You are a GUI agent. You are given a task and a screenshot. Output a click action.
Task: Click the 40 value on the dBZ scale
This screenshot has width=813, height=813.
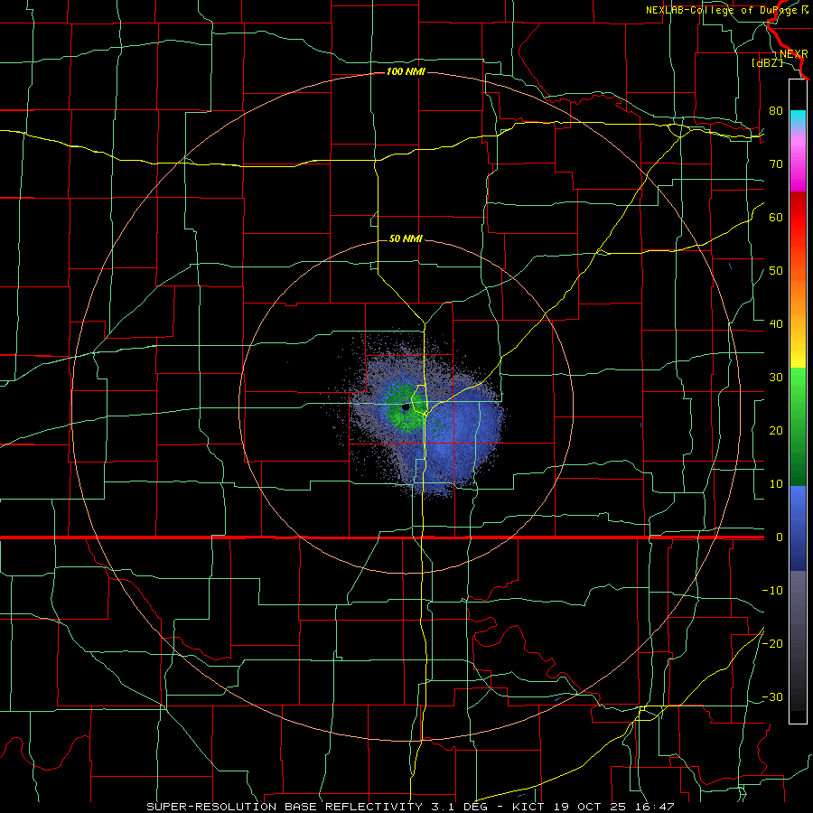[x=776, y=324]
